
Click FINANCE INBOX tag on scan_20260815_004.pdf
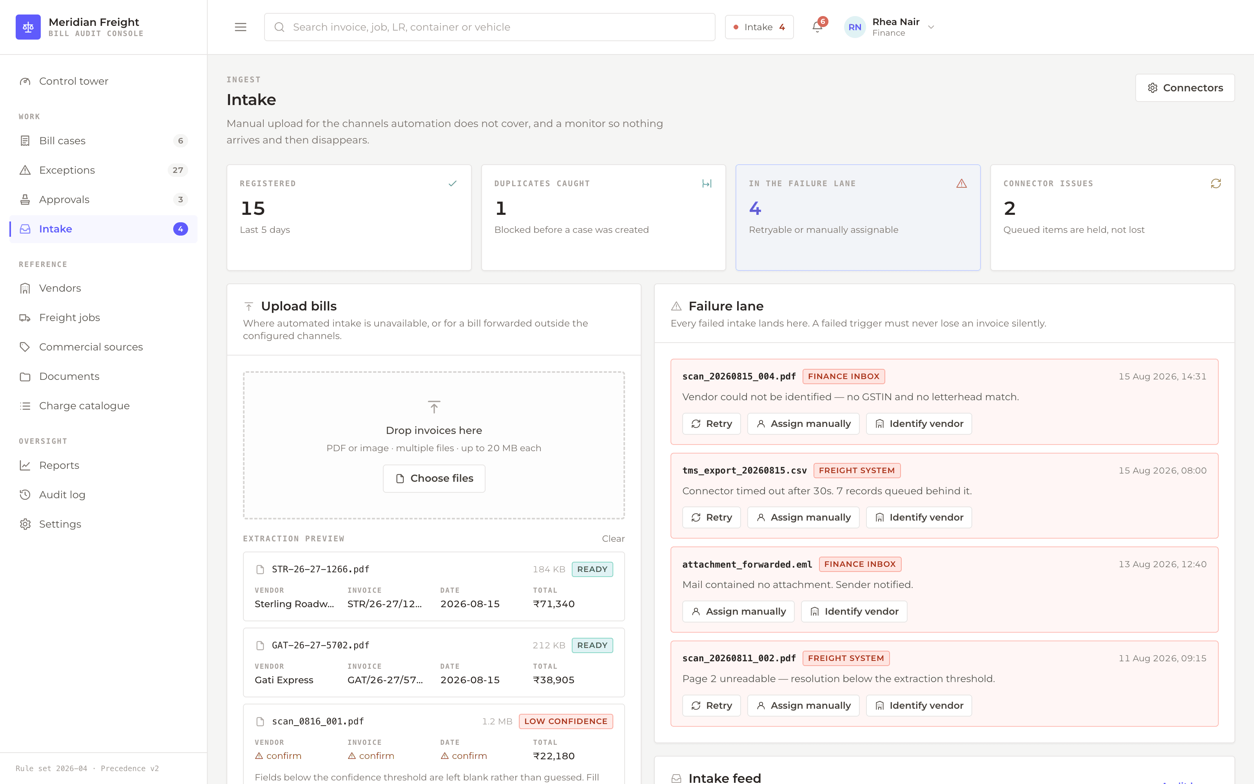pos(844,376)
